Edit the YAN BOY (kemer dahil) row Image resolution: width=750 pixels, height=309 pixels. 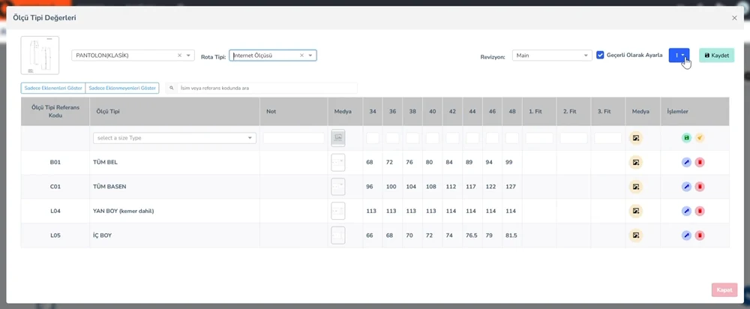pyautogui.click(x=686, y=211)
